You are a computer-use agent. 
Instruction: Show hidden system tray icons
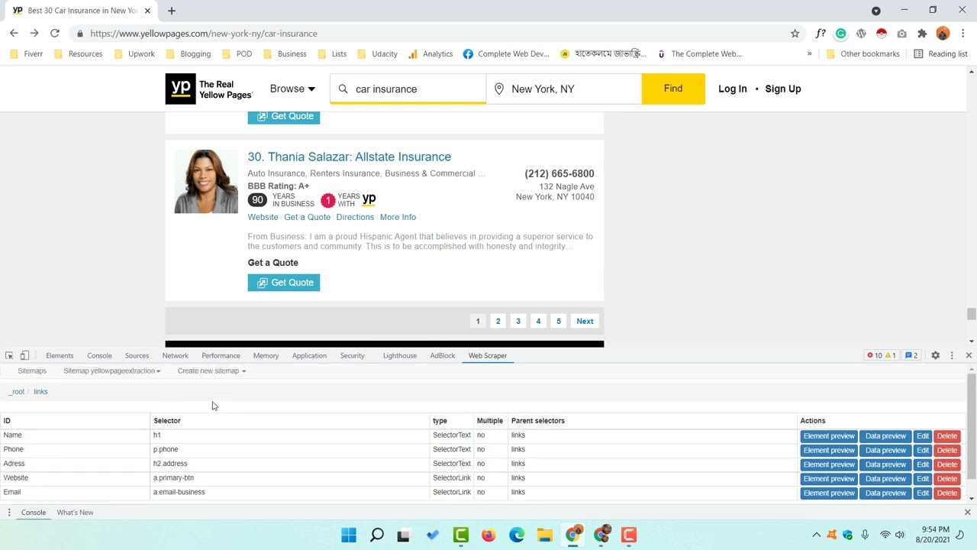click(816, 535)
